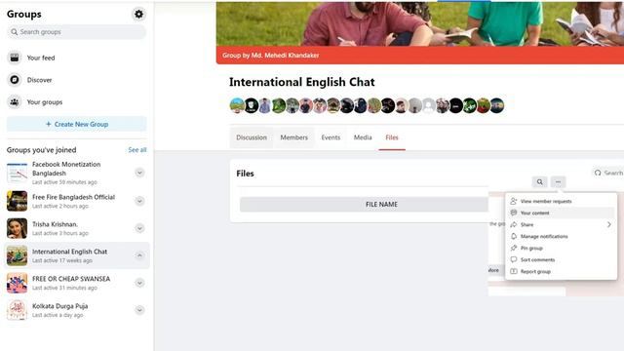The image size is (624, 351).
Task: Click Create New Group button
Action: point(77,124)
